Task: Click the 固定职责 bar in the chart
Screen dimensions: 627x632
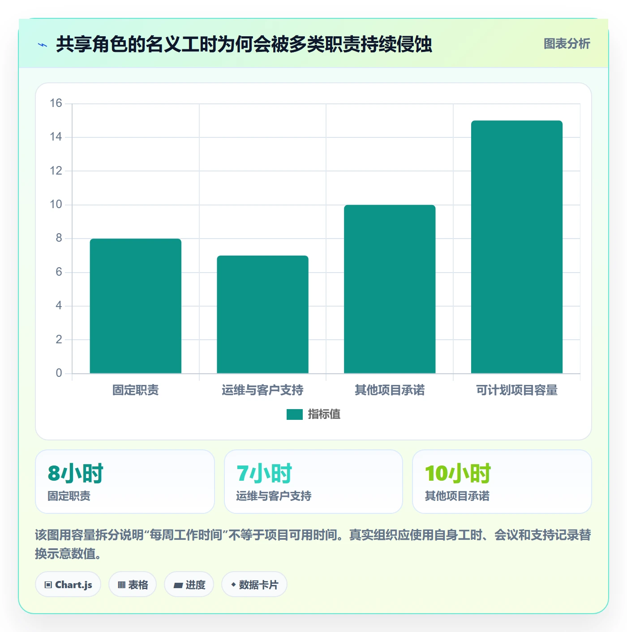Action: point(136,306)
